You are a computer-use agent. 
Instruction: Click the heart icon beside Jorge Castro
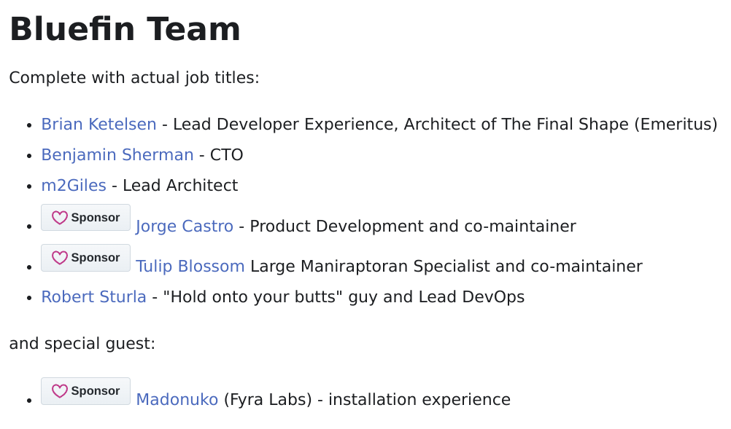click(x=60, y=218)
